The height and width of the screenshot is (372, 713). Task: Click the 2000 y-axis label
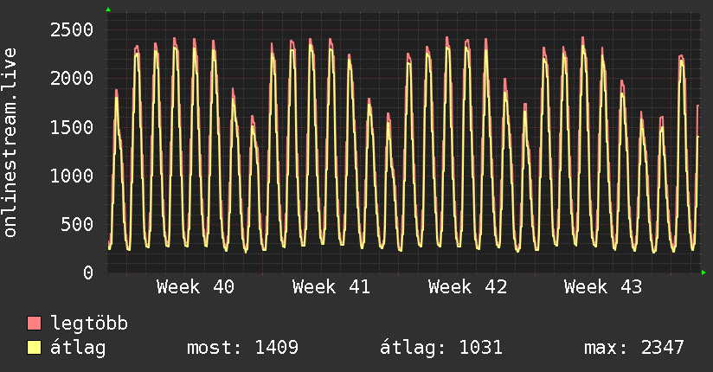point(72,79)
